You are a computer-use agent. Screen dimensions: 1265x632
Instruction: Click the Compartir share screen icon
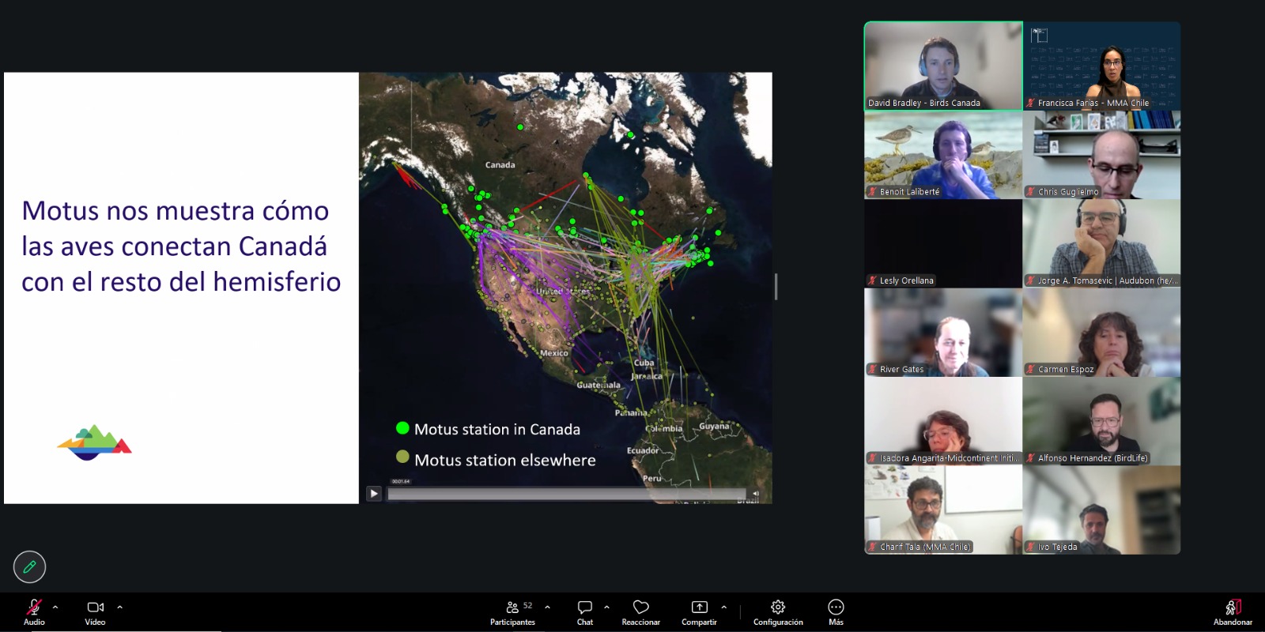coord(700,607)
